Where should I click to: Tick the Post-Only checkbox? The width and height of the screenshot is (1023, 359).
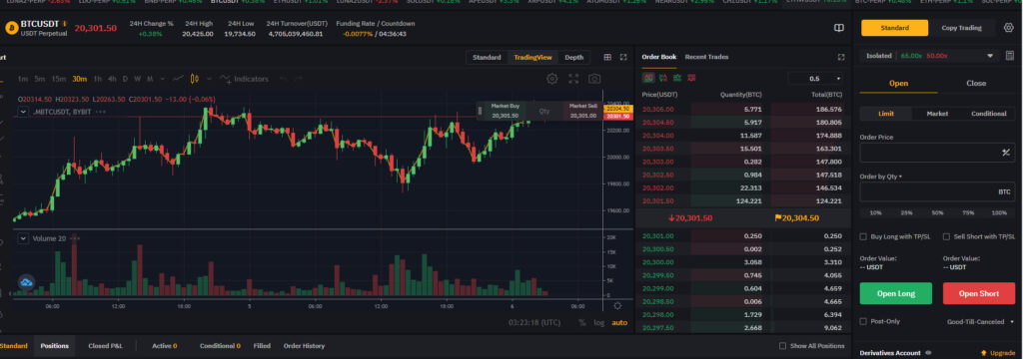click(x=863, y=321)
